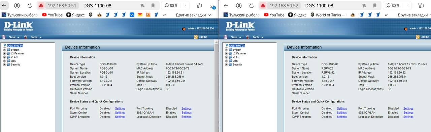Open the World of Tanks icon bookmark in the left window
The width and height of the screenshot is (431, 132).
[x=91, y=15]
